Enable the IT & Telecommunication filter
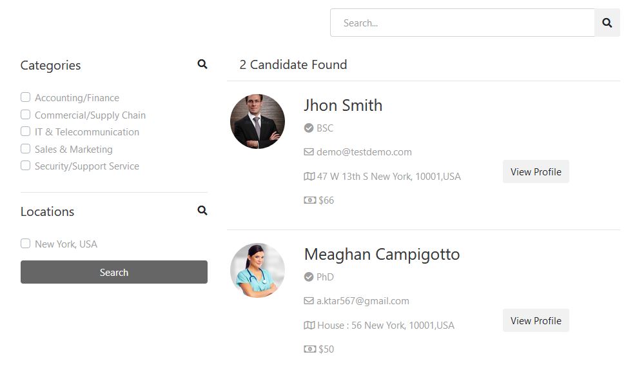 tap(26, 131)
